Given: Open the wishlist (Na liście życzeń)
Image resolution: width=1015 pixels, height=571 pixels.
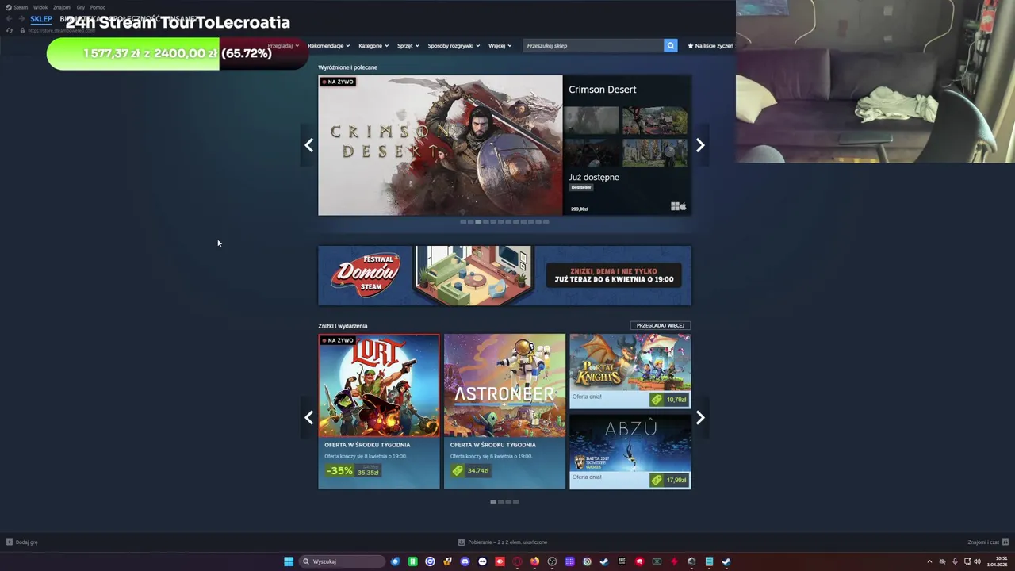Looking at the screenshot, I should [710, 46].
